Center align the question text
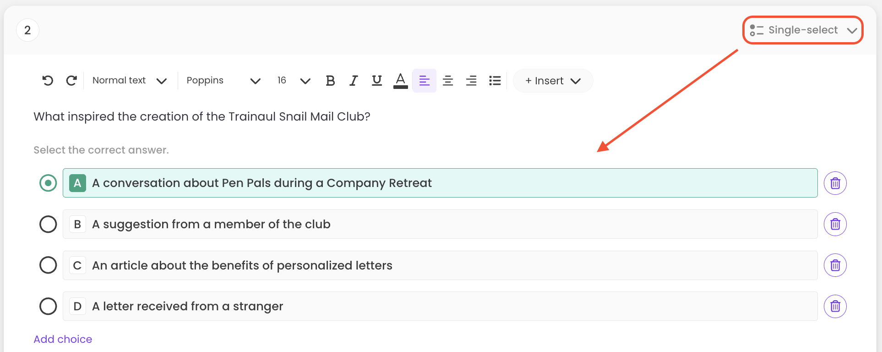Image resolution: width=882 pixels, height=352 pixels. pyautogui.click(x=448, y=81)
